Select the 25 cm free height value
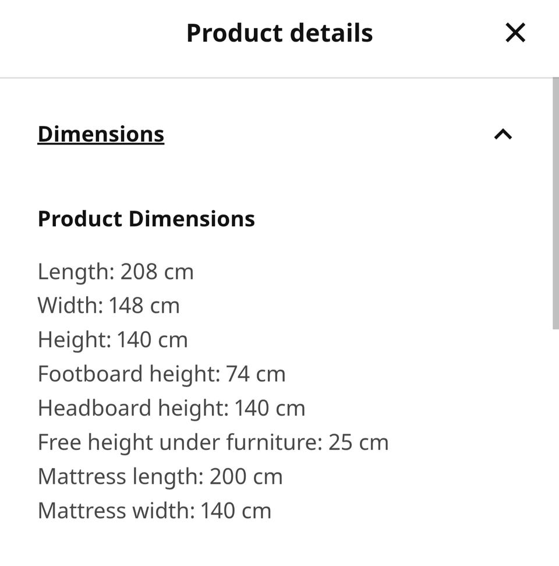559x566 pixels. (x=359, y=442)
